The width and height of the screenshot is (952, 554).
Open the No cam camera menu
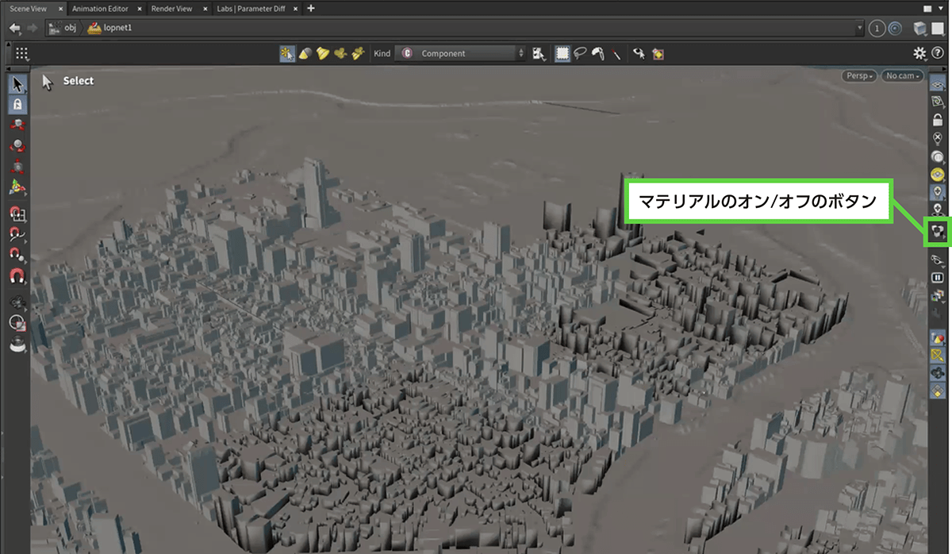click(904, 76)
